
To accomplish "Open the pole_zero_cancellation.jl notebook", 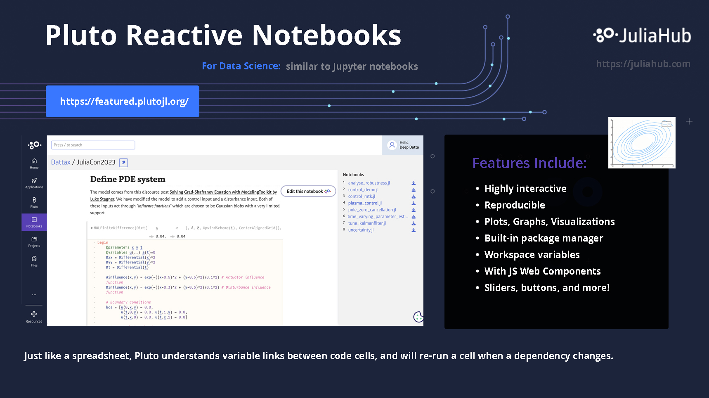I will (372, 210).
